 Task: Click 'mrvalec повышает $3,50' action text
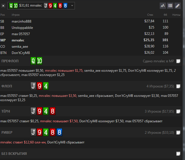58,96
